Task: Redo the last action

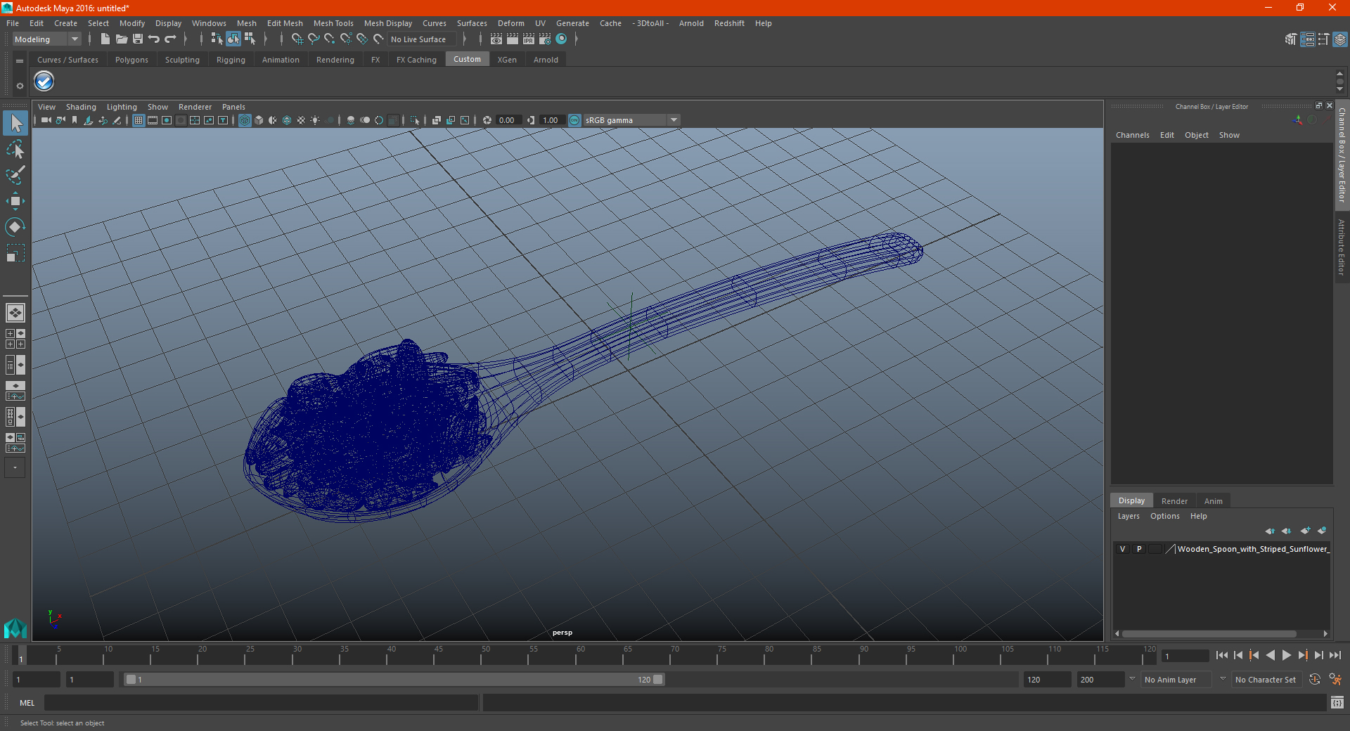Action: 170,39
